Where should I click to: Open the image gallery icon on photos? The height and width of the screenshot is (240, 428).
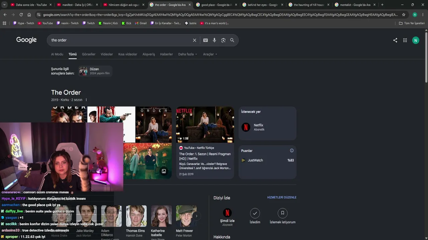click(x=164, y=171)
